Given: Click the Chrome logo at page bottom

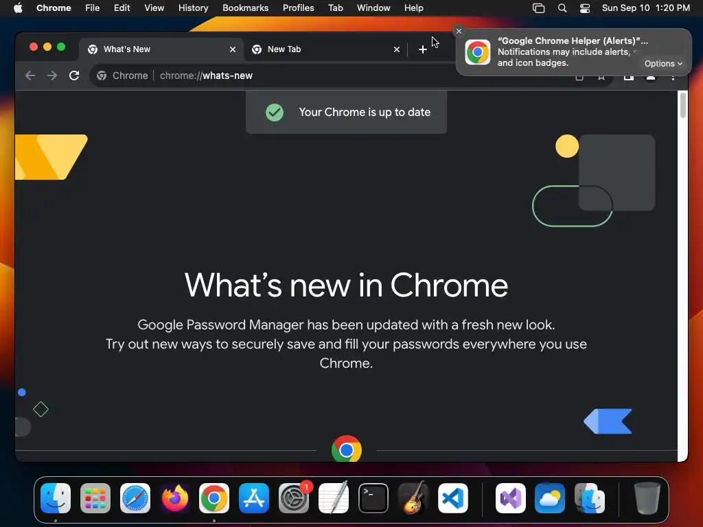Looking at the screenshot, I should click(347, 448).
